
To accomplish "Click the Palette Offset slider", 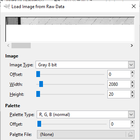I will click(72, 124).
